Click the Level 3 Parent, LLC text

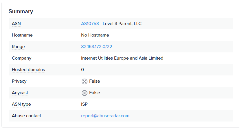click(122, 24)
